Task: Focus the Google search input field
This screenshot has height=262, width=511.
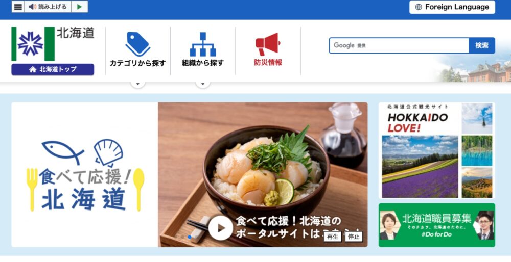Action: point(399,45)
